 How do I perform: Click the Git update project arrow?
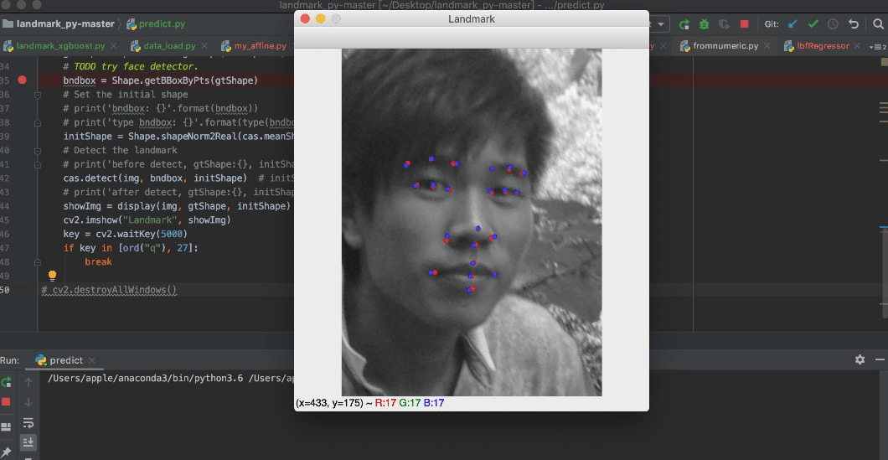tap(793, 24)
